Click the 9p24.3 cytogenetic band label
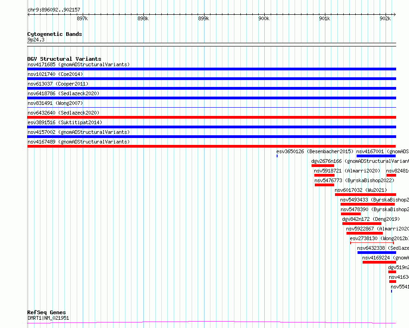The width and height of the screenshot is (409, 328). [x=36, y=40]
